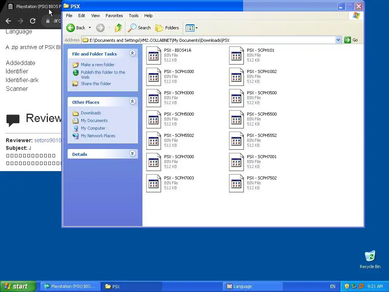The width and height of the screenshot is (389, 292).
Task: Click the orange magnifier tray icon
Action: 361,286
